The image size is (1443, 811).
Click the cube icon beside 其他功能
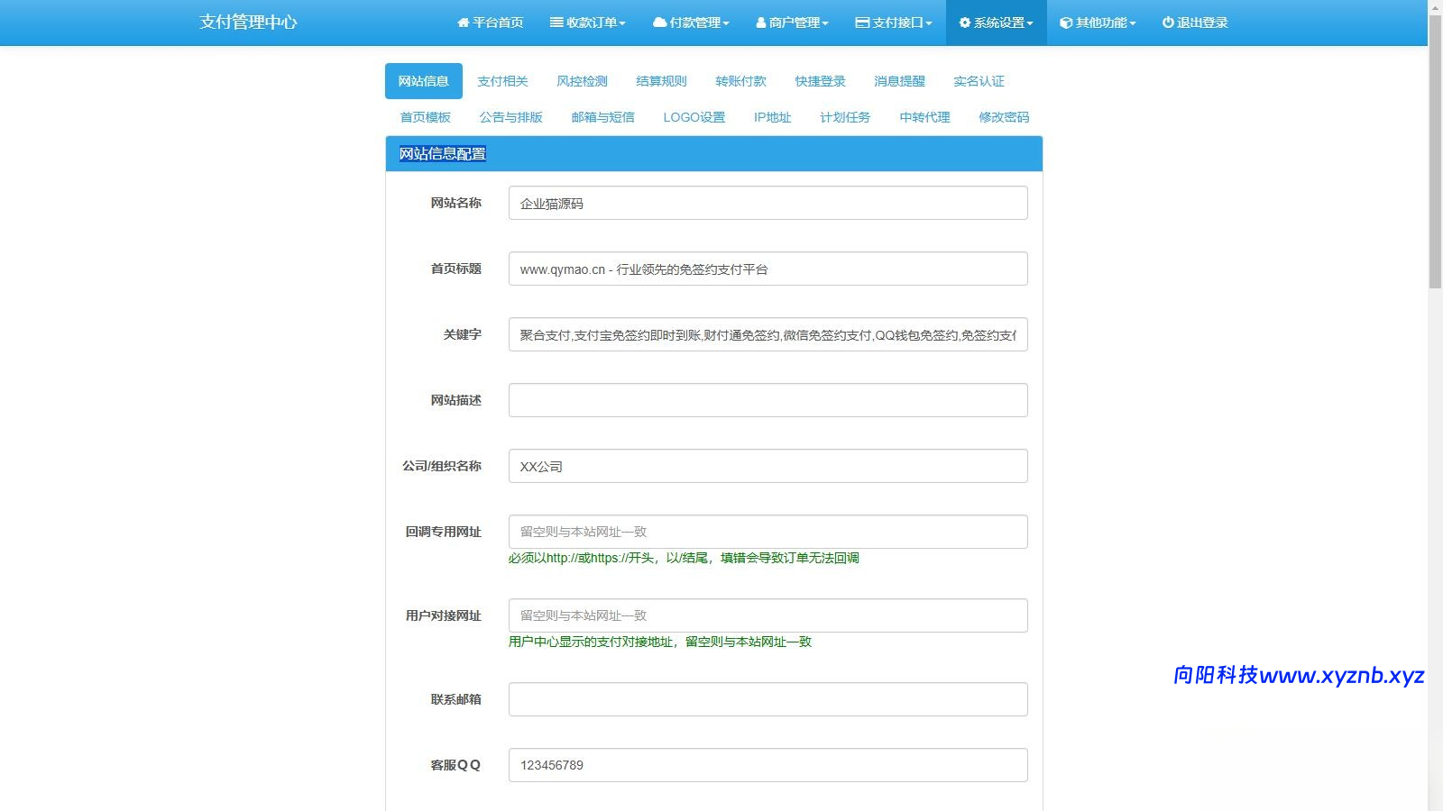pyautogui.click(x=1066, y=23)
